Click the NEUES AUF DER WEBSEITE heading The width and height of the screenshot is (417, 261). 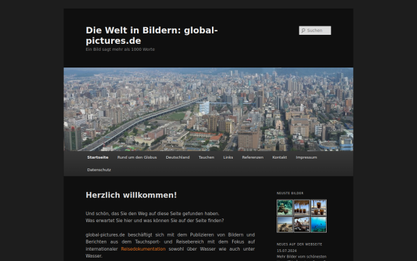tap(299, 244)
